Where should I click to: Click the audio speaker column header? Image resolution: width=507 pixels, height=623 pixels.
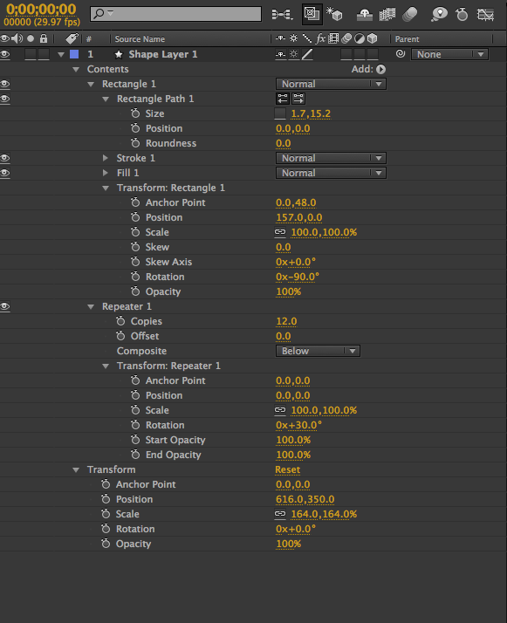[17, 38]
